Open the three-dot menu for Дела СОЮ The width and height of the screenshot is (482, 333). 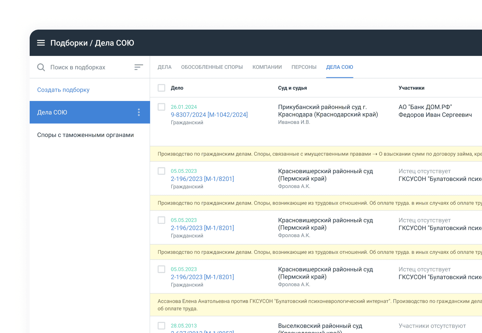tap(139, 112)
